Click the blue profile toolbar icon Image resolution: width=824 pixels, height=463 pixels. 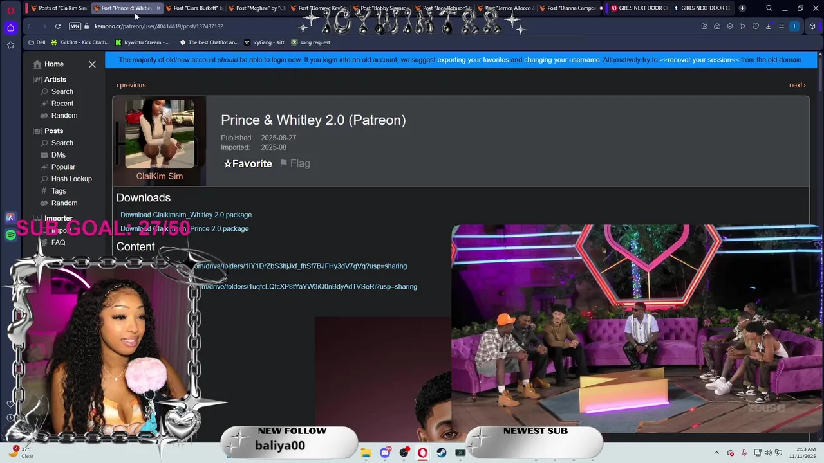point(794,26)
